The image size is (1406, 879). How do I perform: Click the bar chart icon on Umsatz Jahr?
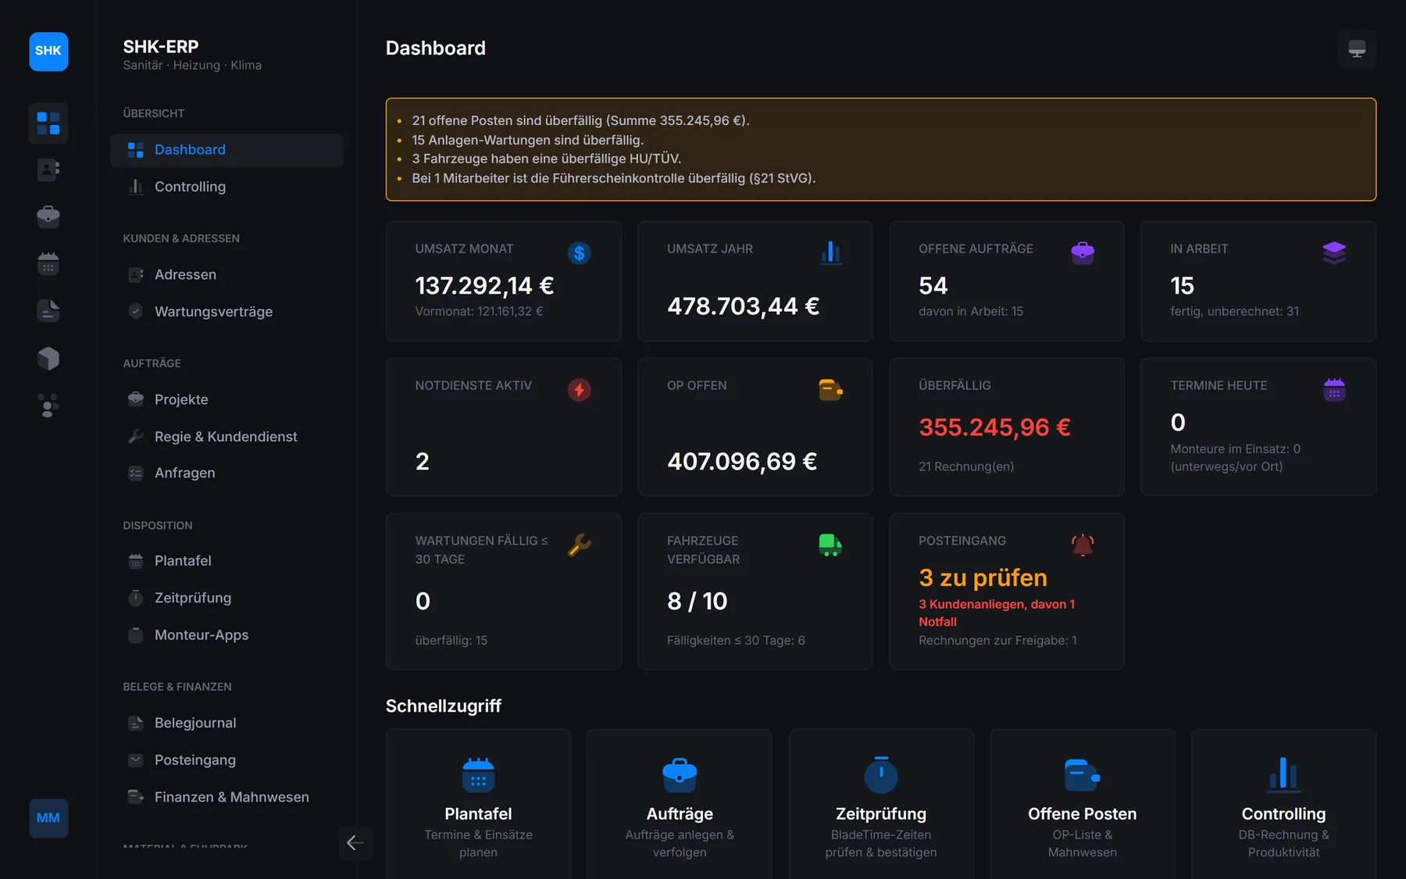[830, 253]
